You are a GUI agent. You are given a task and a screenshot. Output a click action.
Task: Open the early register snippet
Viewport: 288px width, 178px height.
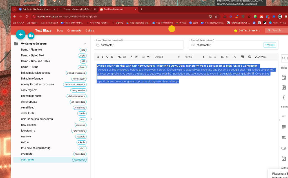pos(50,90)
